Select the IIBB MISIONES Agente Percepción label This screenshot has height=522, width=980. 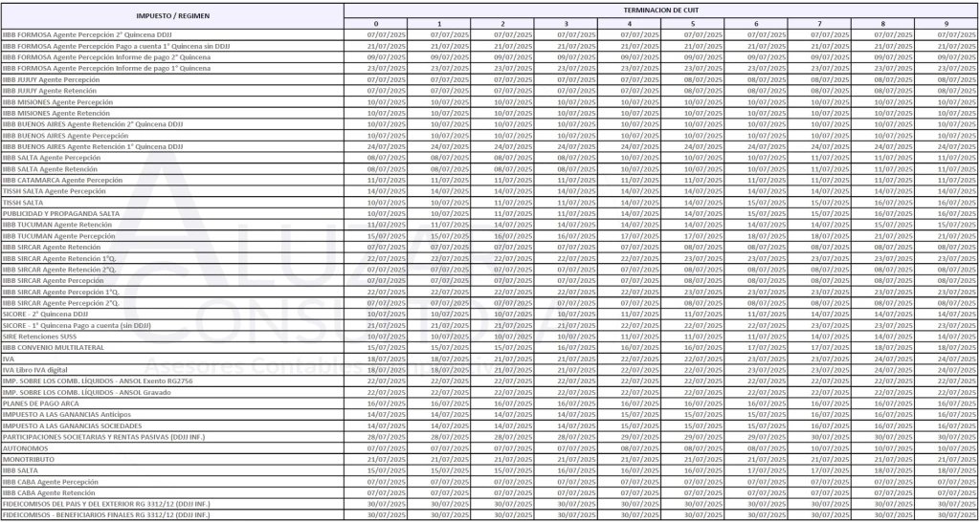58,101
